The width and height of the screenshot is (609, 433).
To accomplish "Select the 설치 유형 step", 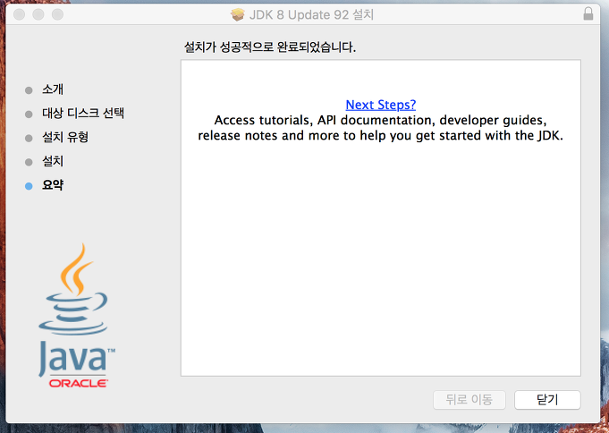I will point(65,137).
